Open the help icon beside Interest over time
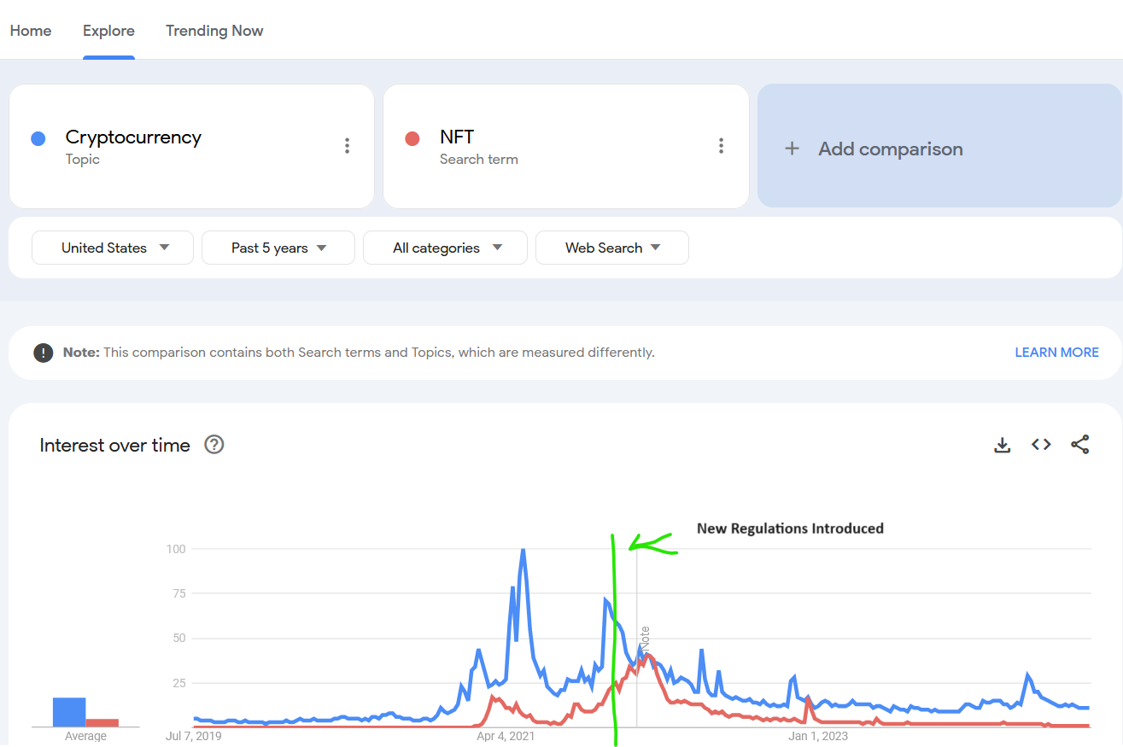1123x747 pixels. tap(214, 445)
